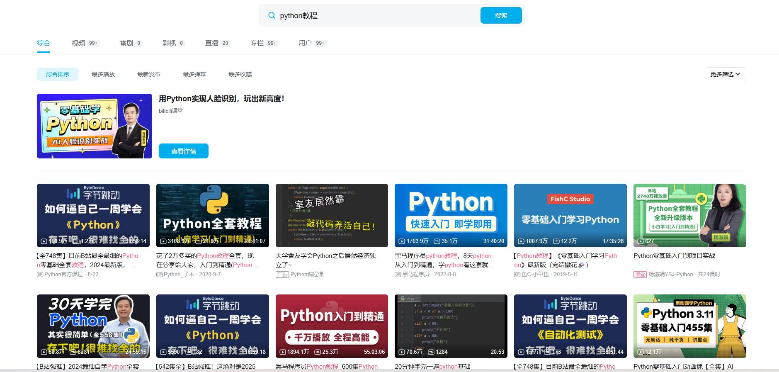The width and height of the screenshot is (779, 372).
Task: Sort results by 最多收藏
Action: coord(240,74)
